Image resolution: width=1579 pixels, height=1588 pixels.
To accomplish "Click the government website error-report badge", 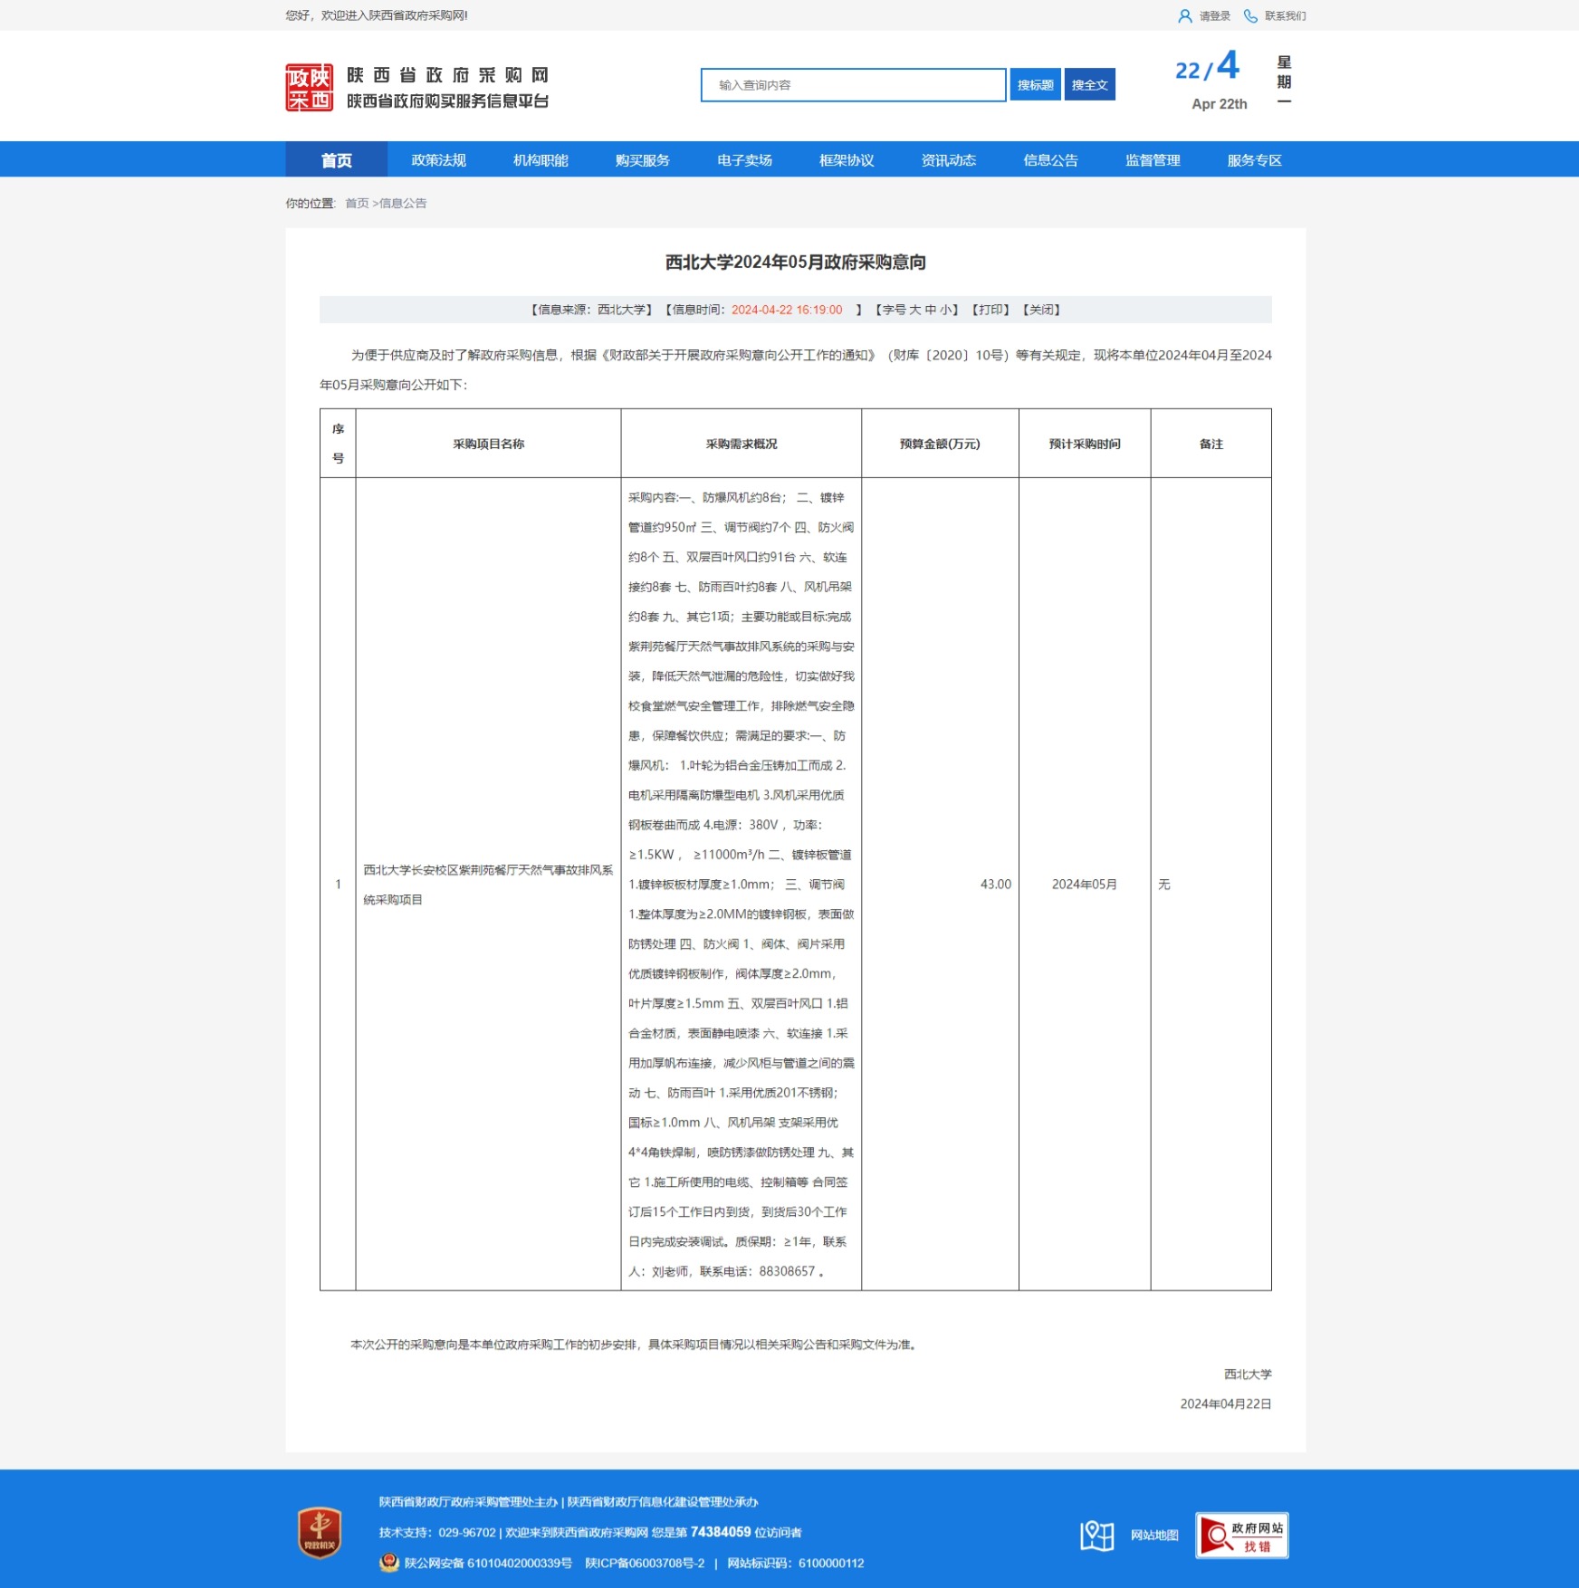I will click(1241, 1535).
